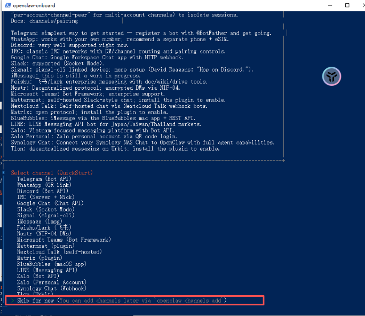Click the Zalo Vietnam-focused platform line
365x316 pixels.
[x=92, y=130]
